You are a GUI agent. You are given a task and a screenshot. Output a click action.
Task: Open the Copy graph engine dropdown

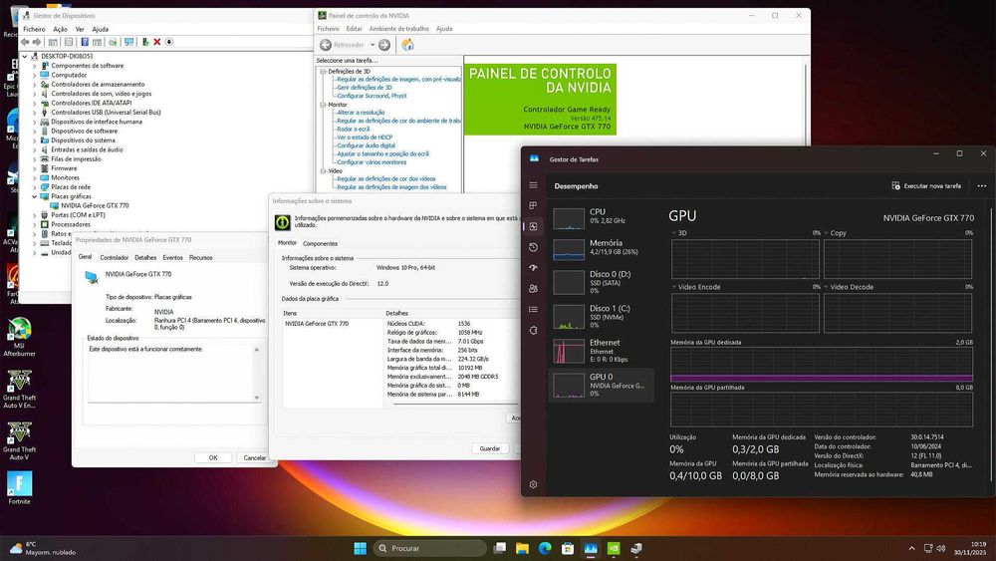(x=827, y=233)
